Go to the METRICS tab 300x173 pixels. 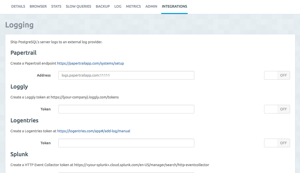(x=133, y=6)
